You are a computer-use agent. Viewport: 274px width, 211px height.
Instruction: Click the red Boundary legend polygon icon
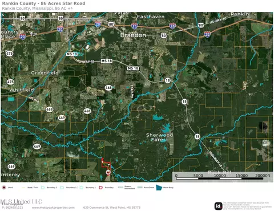(100, 188)
